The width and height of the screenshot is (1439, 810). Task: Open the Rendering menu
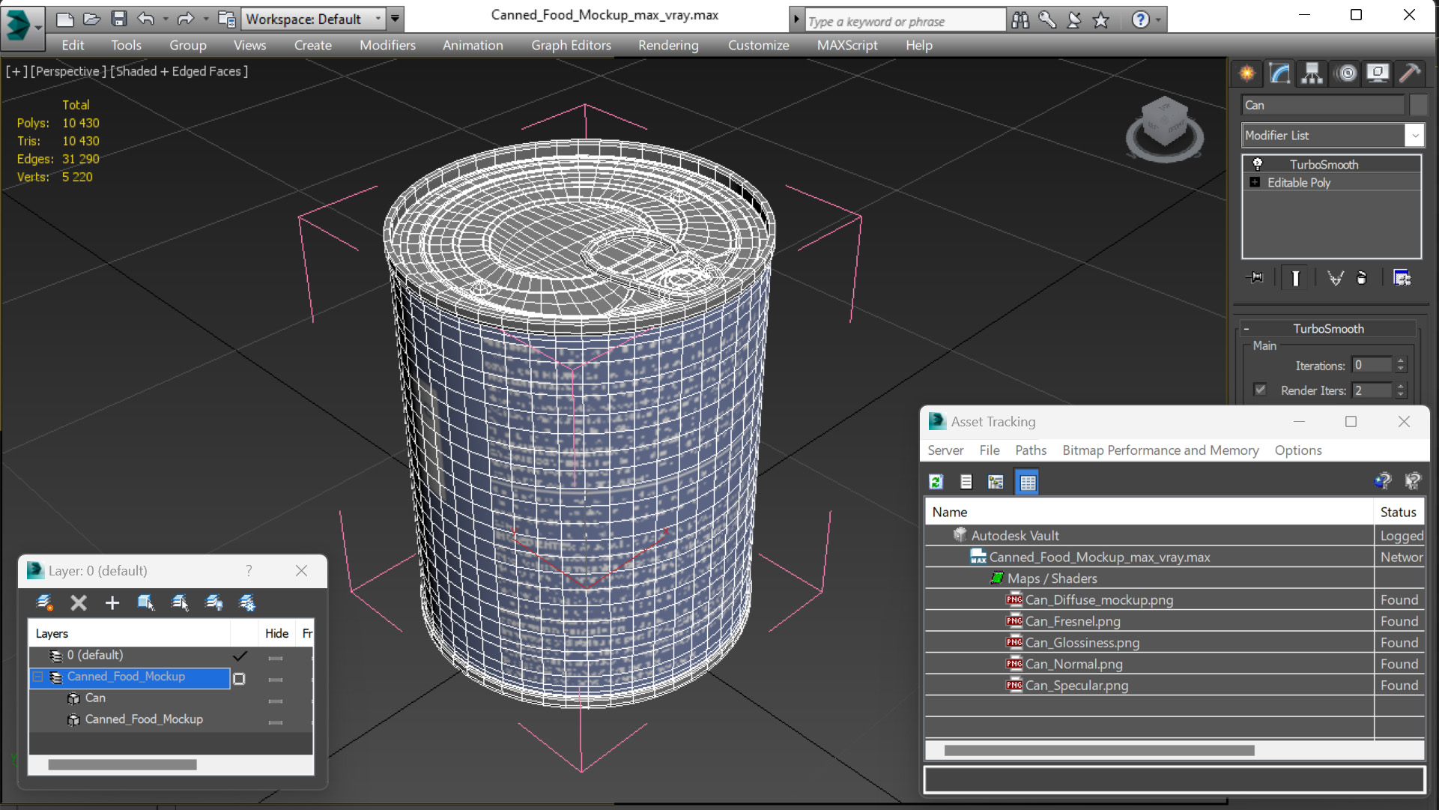pyautogui.click(x=668, y=45)
